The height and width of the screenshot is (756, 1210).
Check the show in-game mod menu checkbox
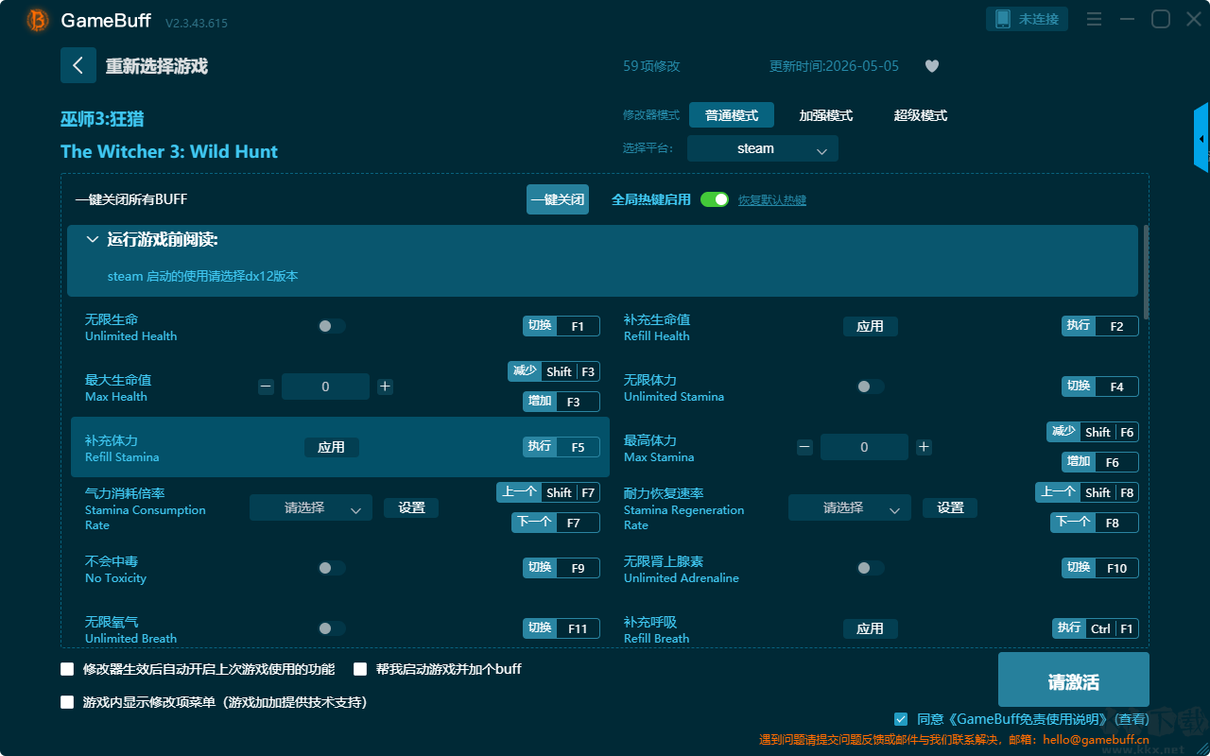tap(67, 702)
